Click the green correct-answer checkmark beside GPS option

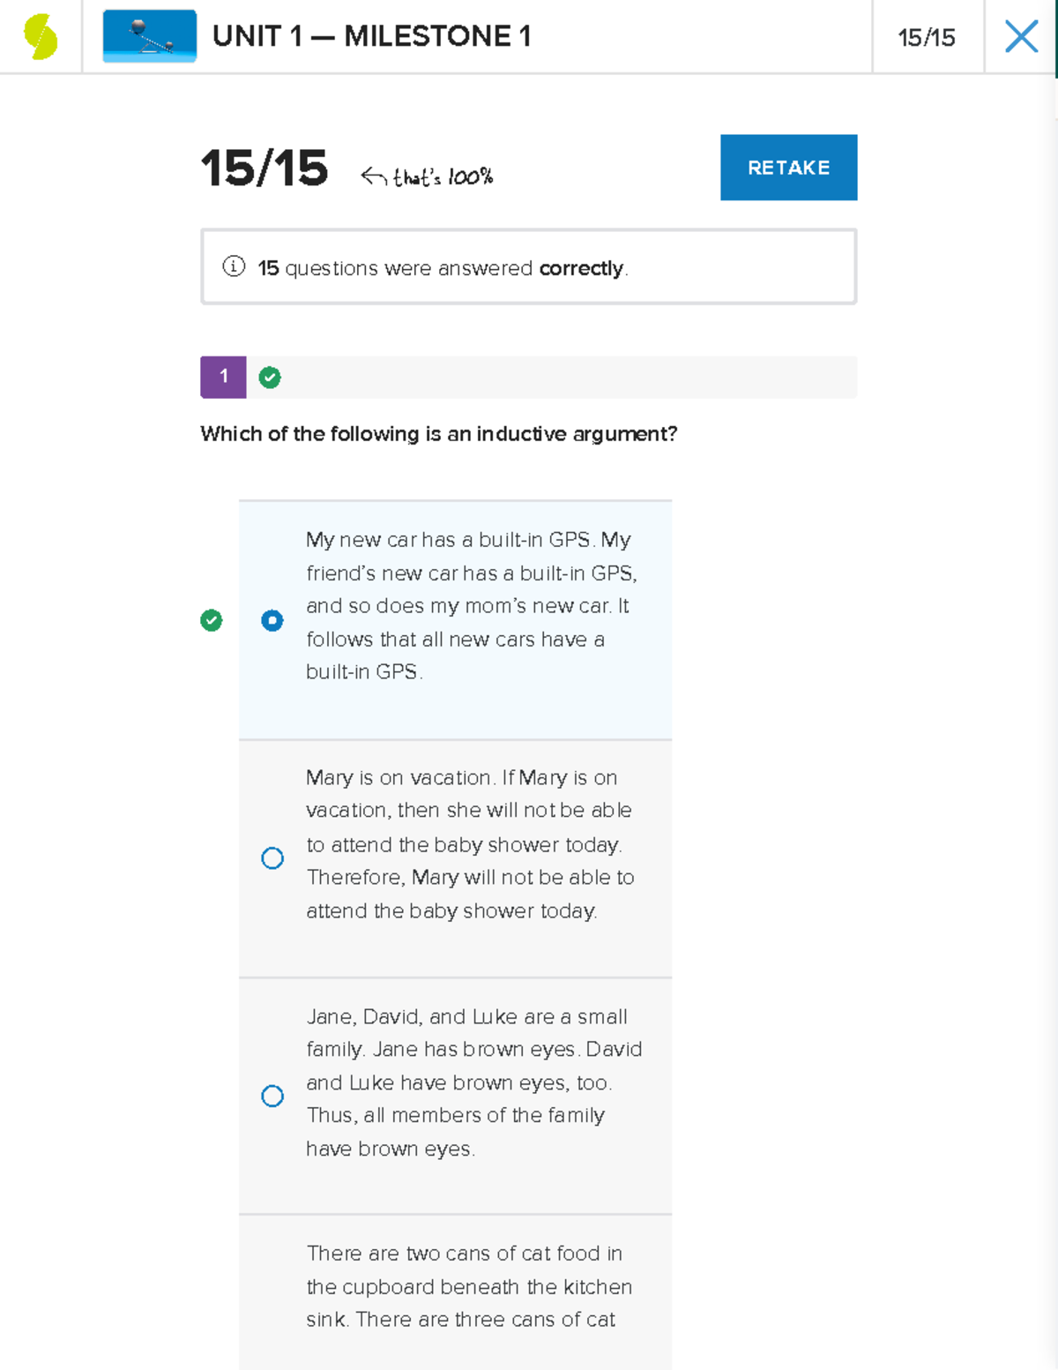coord(212,620)
